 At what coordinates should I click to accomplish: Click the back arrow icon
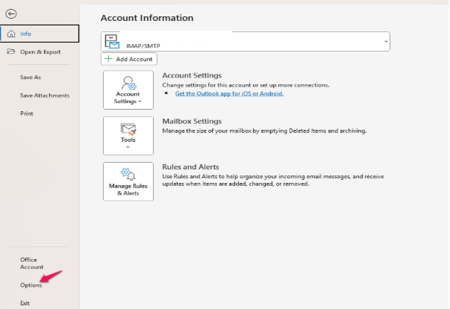(11, 13)
